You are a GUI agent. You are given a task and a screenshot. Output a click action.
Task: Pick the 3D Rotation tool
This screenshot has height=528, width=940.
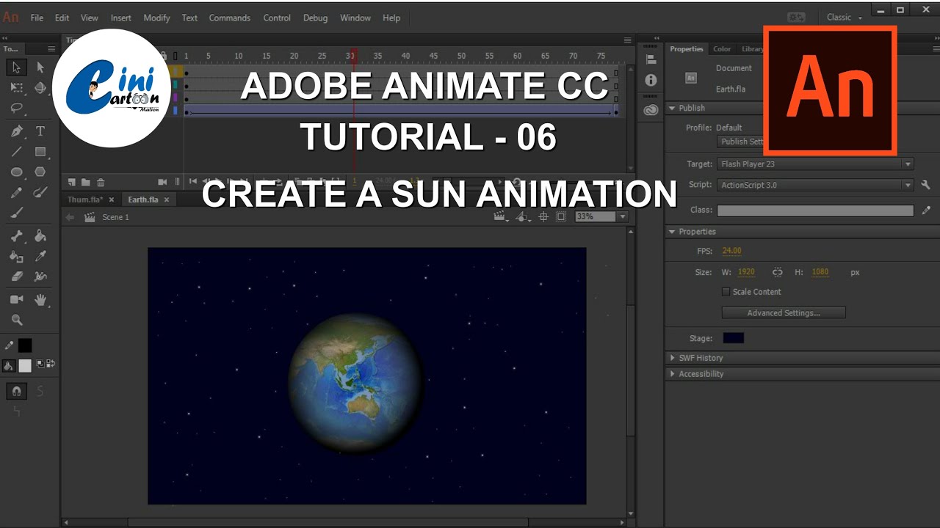[x=40, y=88]
